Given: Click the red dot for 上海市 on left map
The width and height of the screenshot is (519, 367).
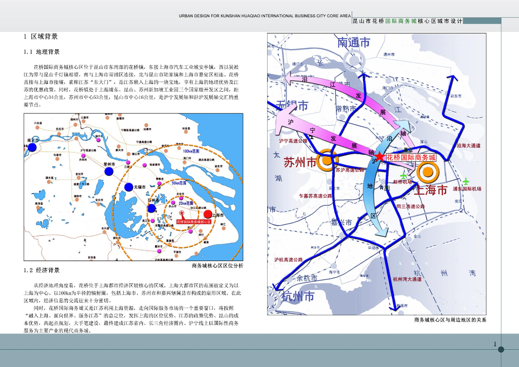Looking at the screenshot, I should pos(207,214).
